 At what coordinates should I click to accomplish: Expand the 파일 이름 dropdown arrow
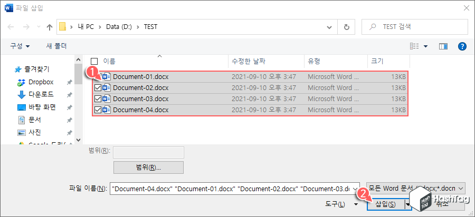pos(356,188)
